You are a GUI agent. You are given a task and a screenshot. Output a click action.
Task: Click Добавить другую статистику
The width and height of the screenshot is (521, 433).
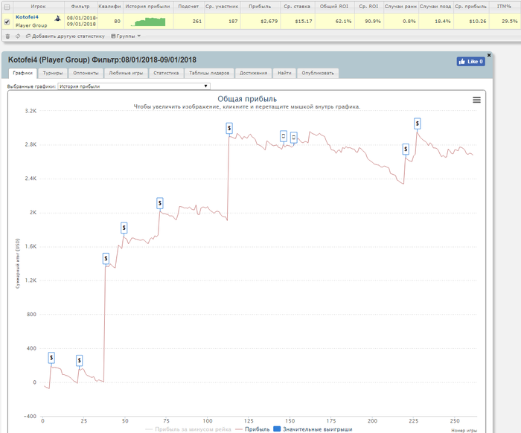(65, 36)
